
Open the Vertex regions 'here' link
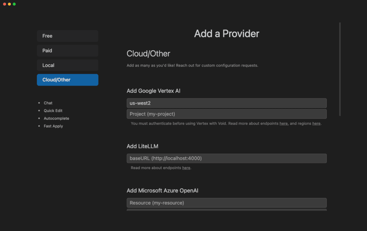click(316, 124)
